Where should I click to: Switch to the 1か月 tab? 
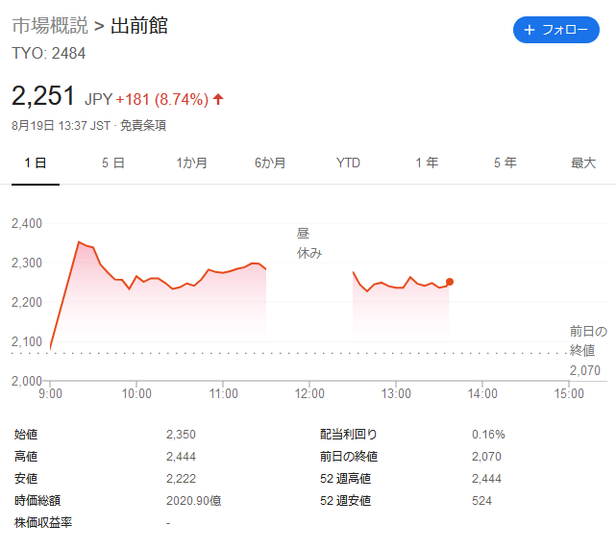(191, 163)
